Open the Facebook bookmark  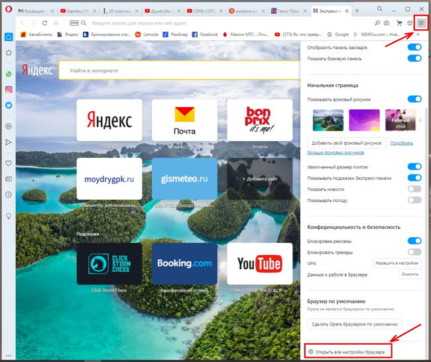click(x=205, y=34)
